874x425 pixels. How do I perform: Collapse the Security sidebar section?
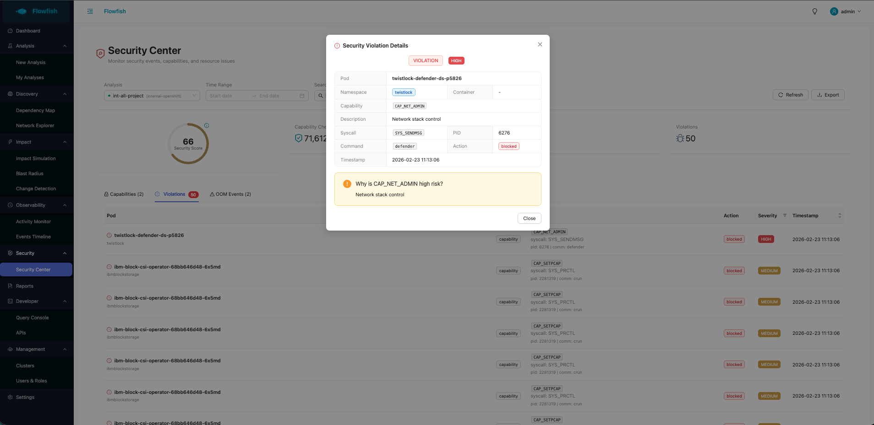[x=37, y=253]
